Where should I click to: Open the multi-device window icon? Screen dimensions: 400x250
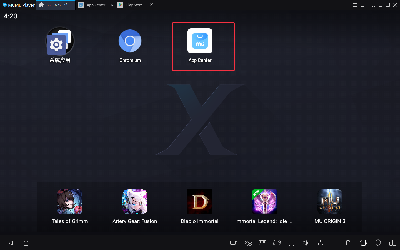[x=393, y=243]
